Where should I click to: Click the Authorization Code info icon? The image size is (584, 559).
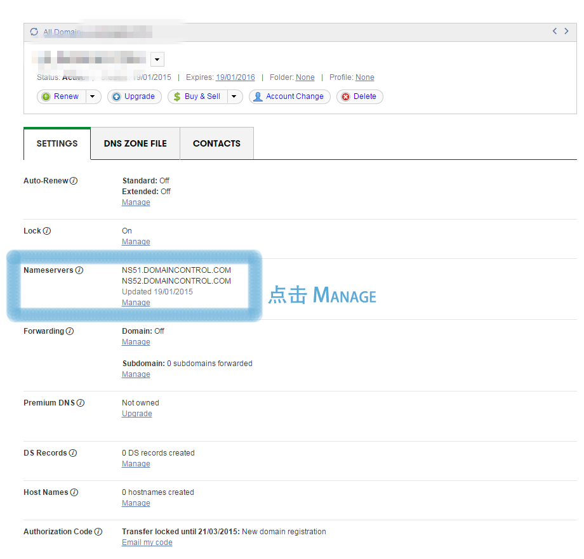[x=98, y=532]
